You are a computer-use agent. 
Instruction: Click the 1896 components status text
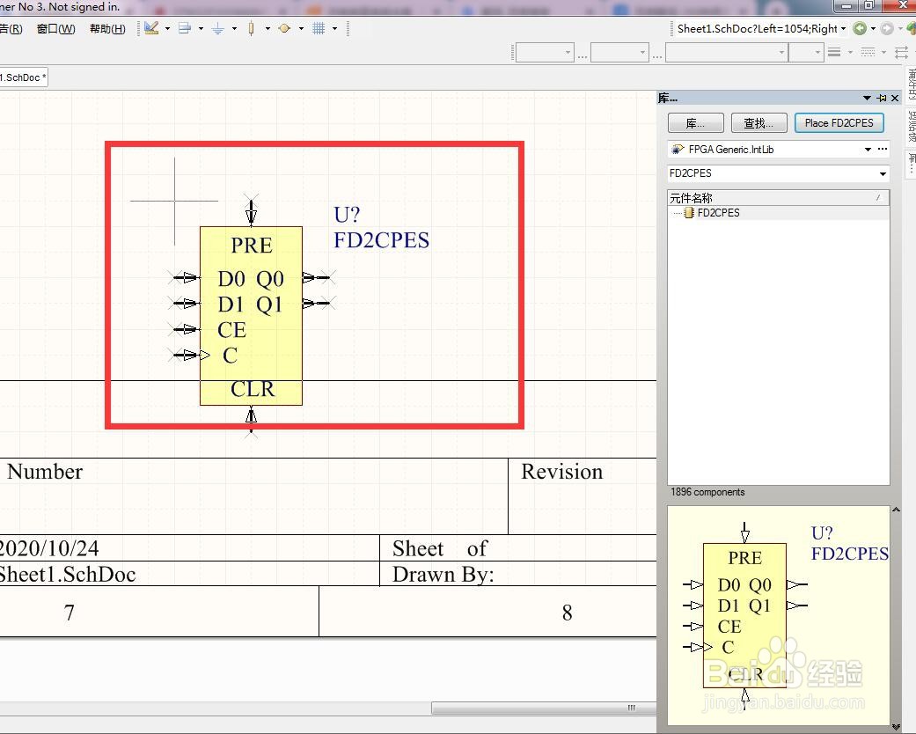click(707, 492)
